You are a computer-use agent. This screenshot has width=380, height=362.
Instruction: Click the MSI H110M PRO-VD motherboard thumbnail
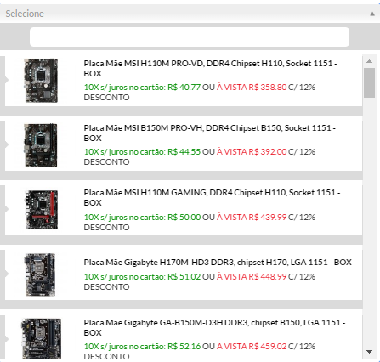41,81
